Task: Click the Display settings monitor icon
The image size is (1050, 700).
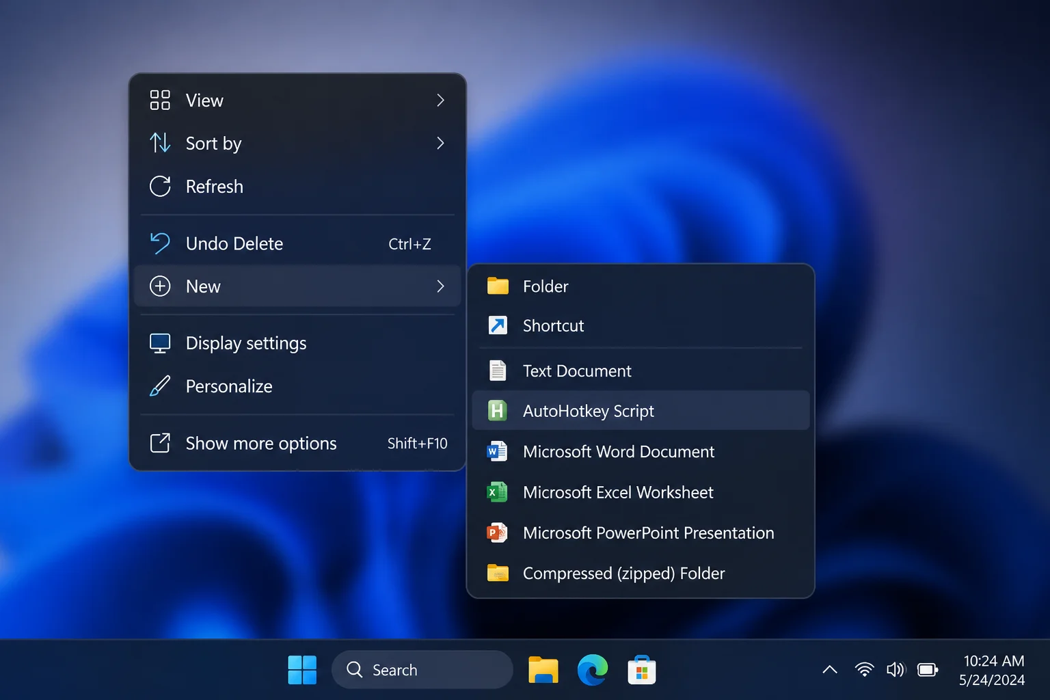Action: coord(160,343)
